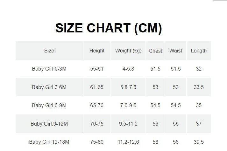Image resolution: width=227 pixels, height=151 pixels.
Task: Click the 11.2-12.6 weight cell
Action: [128, 142]
